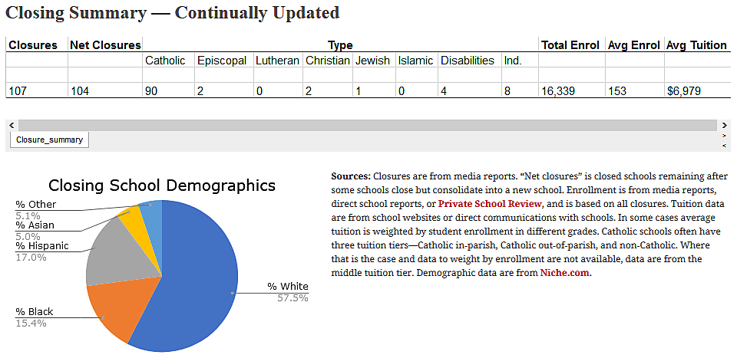The image size is (737, 358).
Task: Click the small next-sheet arrow beside the tabs
Action: [724, 136]
